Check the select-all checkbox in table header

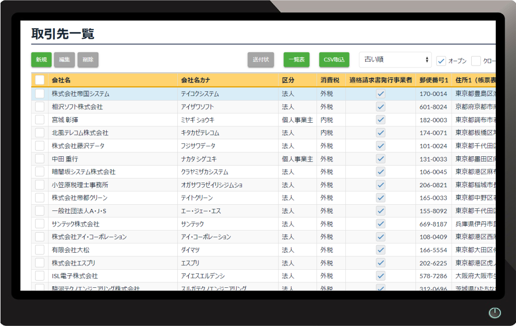40,80
